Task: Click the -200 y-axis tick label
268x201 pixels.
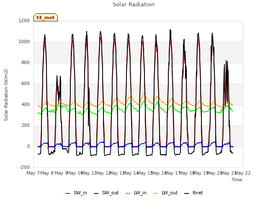Action: (25, 167)
